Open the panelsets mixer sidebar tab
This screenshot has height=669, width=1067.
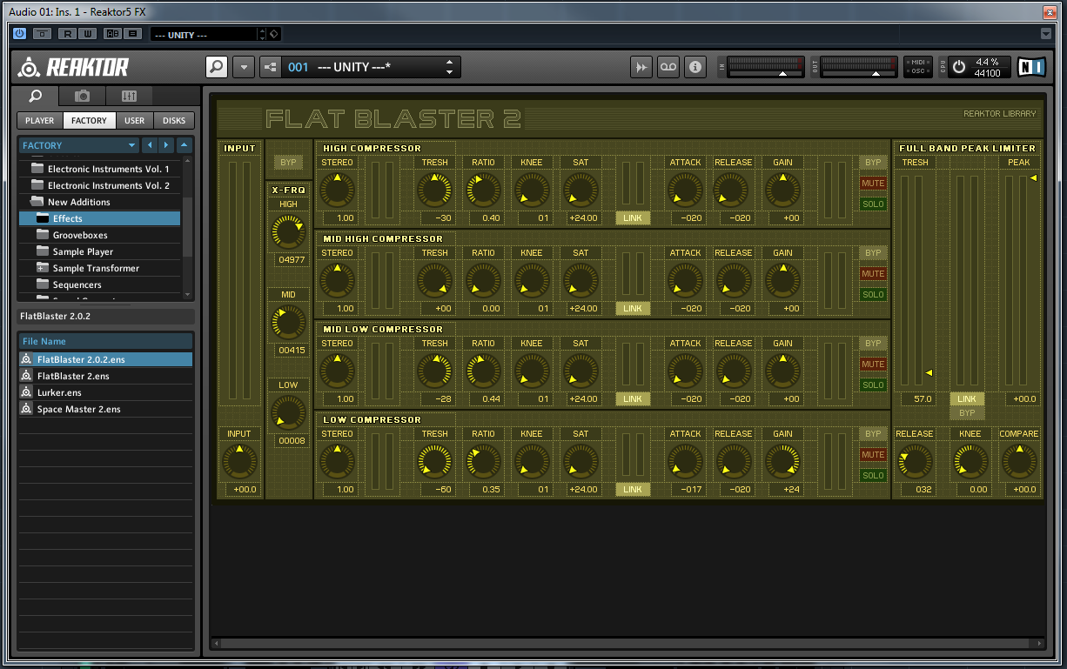(x=129, y=96)
